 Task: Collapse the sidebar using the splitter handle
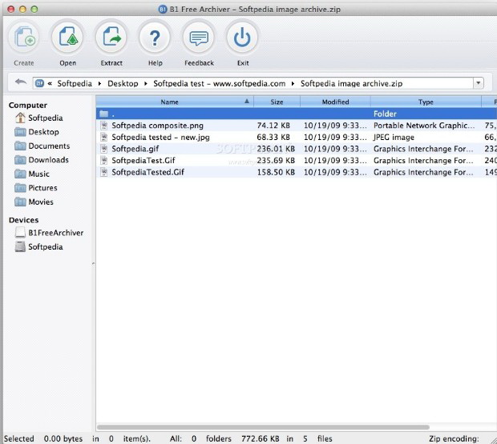tap(93, 263)
